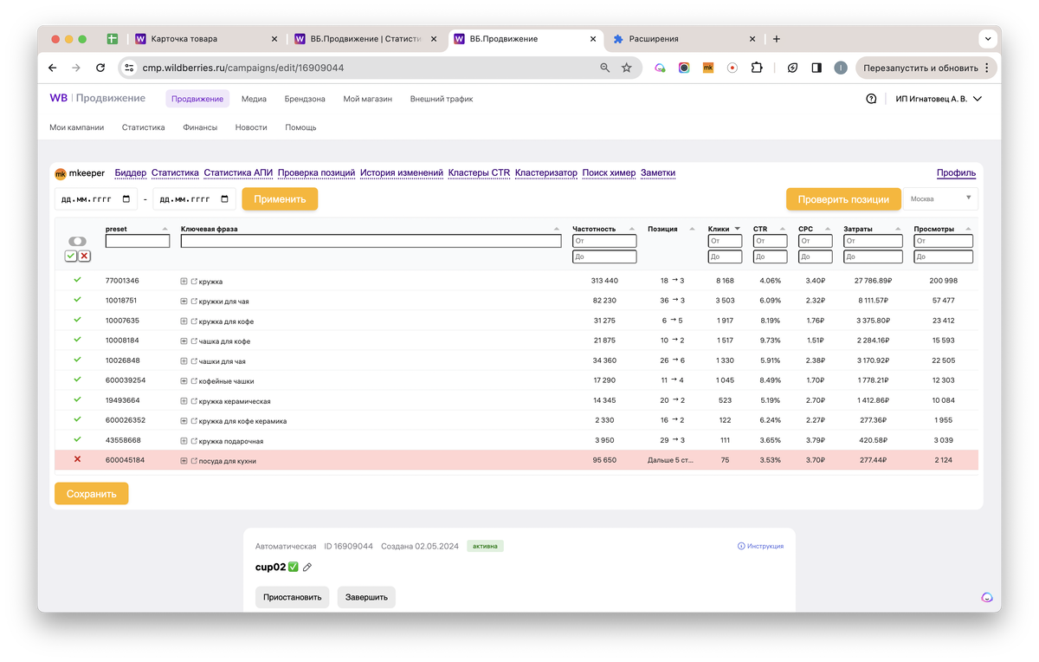Open the Медиа navigation item
The width and height of the screenshot is (1039, 662).
(254, 99)
